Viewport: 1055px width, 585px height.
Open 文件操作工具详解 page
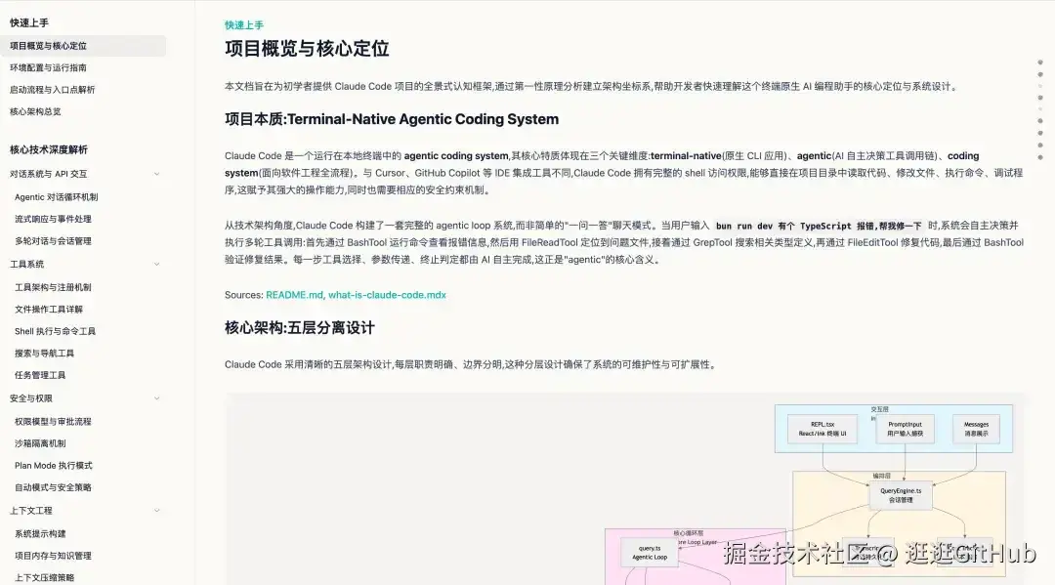tap(49, 310)
